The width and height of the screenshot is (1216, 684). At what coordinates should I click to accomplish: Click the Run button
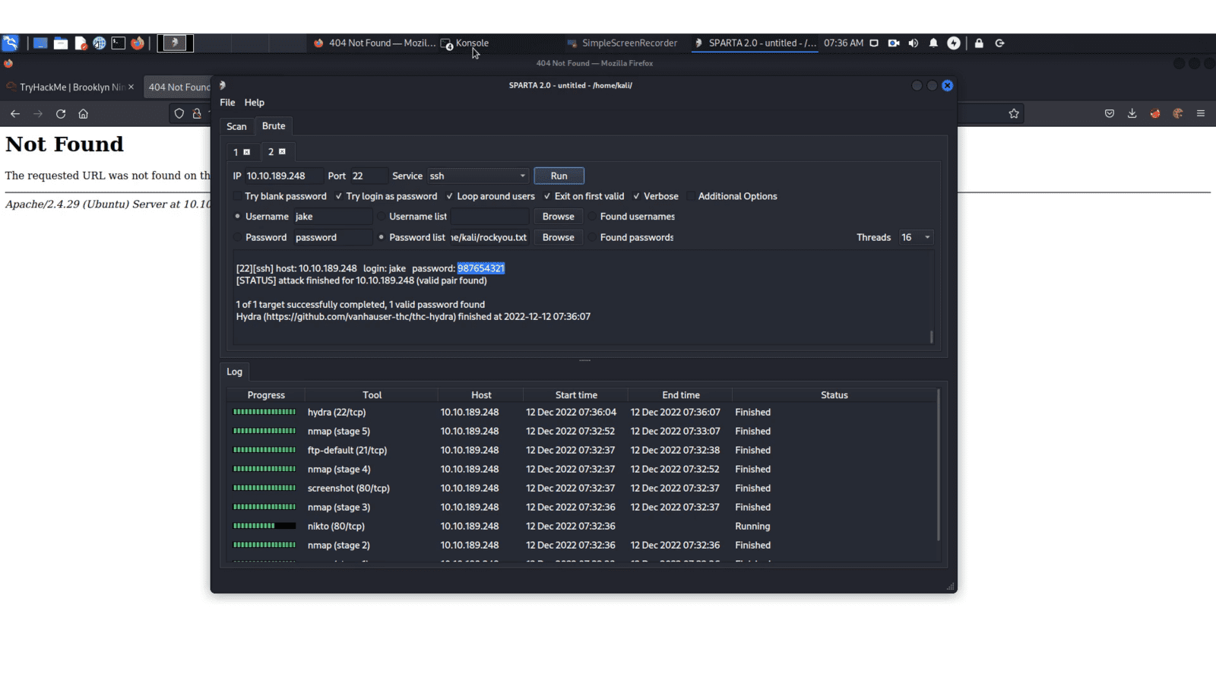click(x=559, y=176)
